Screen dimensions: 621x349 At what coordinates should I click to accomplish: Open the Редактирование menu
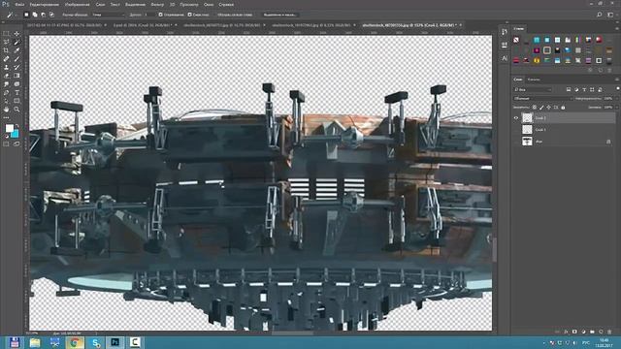[45, 4]
